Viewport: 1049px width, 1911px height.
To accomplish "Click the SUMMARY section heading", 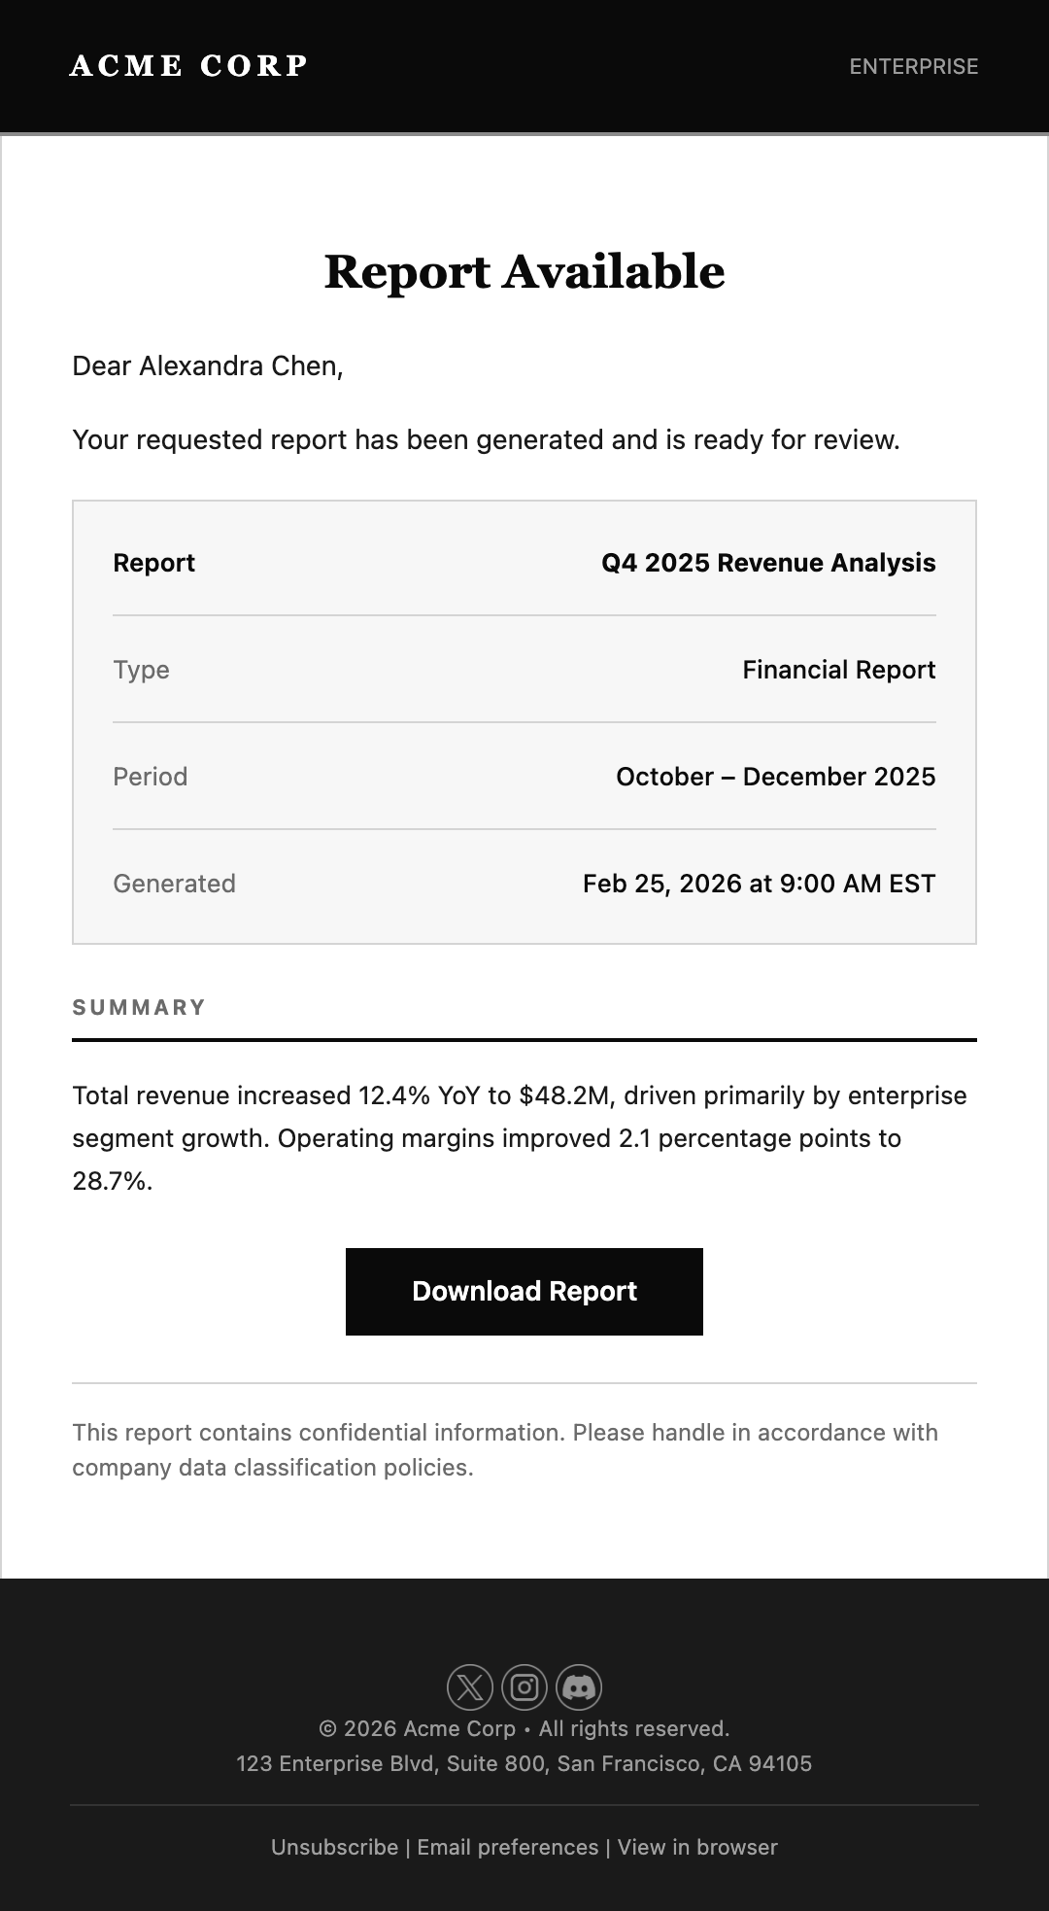I will click(139, 1007).
